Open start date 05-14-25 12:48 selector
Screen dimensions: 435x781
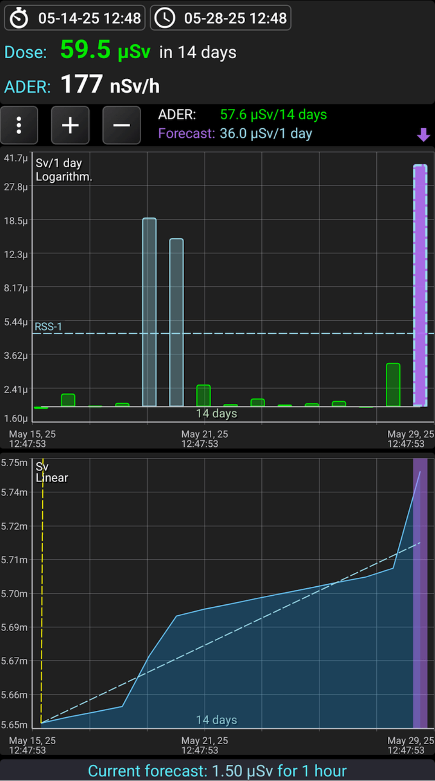tap(75, 18)
